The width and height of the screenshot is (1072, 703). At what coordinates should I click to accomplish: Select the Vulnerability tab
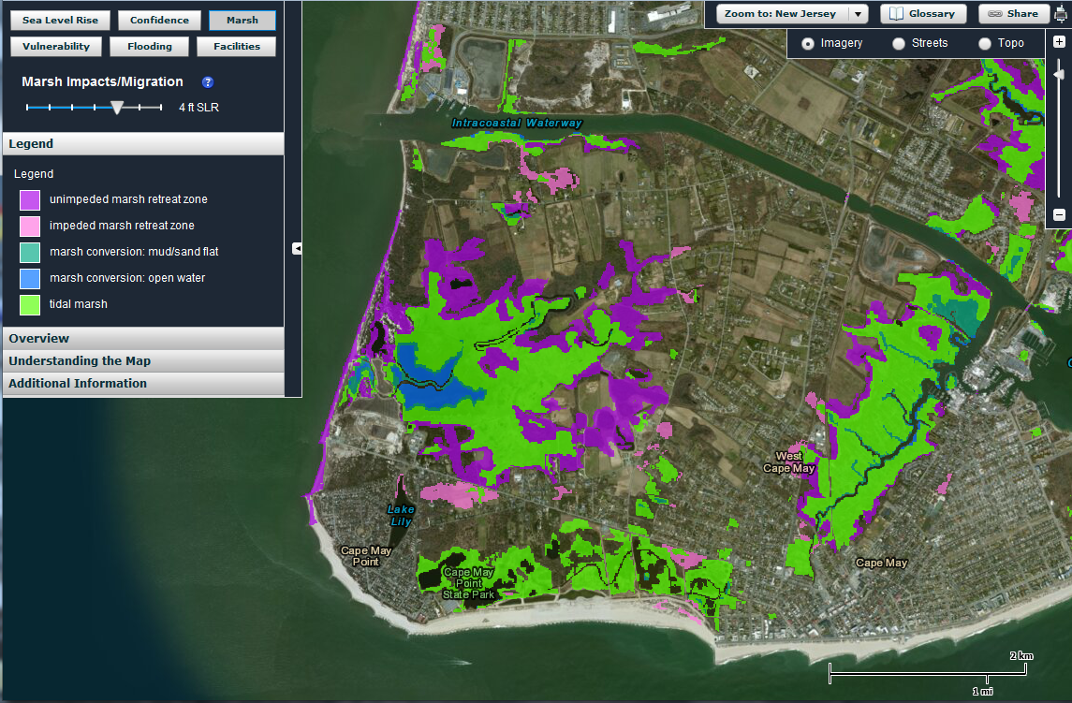pyautogui.click(x=55, y=46)
